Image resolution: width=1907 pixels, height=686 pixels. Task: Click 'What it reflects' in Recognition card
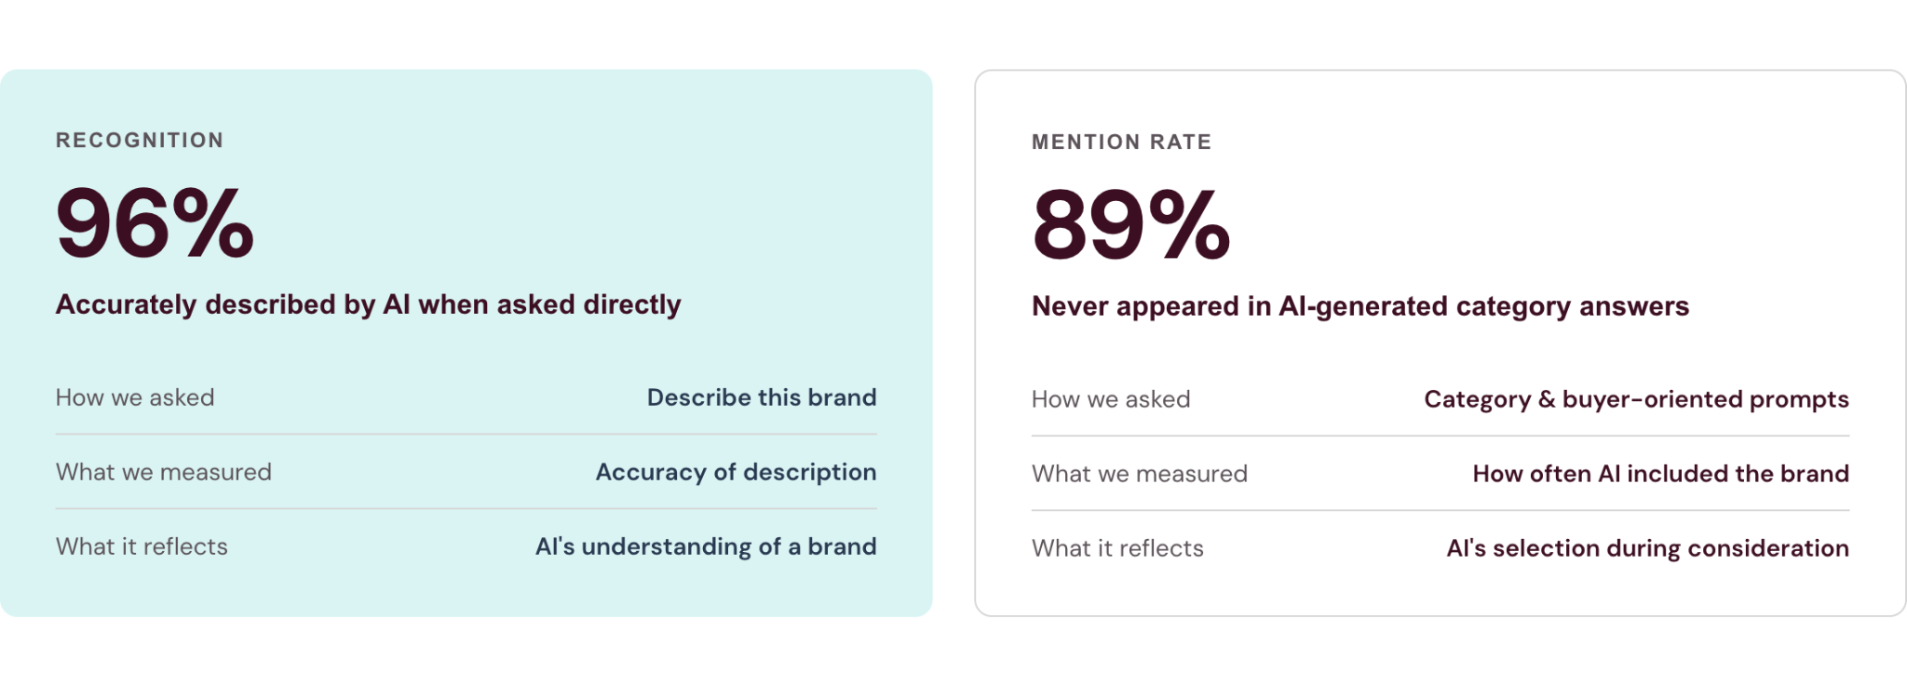142,546
